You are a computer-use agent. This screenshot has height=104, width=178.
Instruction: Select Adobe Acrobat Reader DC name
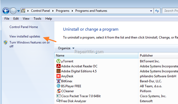pyautogui.click(x=79, y=66)
